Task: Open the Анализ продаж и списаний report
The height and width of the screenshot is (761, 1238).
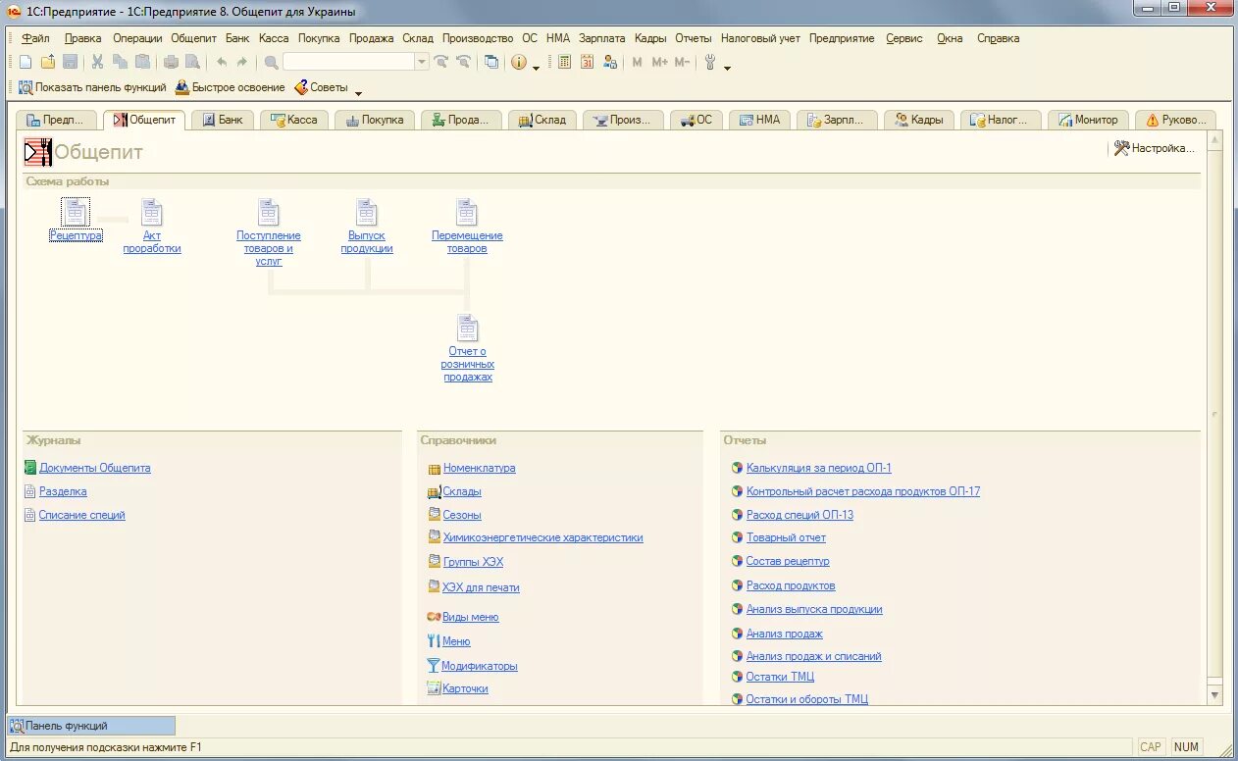Action: click(x=813, y=656)
